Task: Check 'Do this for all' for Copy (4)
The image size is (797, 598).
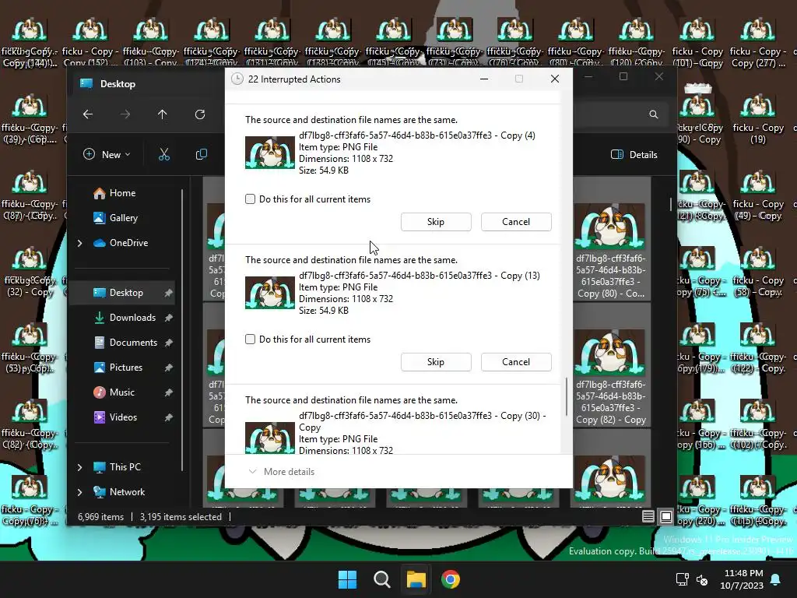Action: (250, 199)
